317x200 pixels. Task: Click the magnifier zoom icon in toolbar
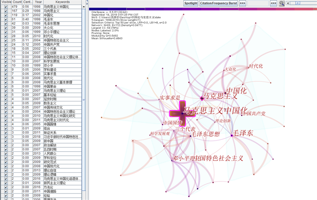[x=281, y=3]
